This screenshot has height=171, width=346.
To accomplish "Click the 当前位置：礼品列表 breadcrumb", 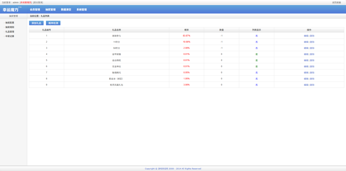I will coord(40,16).
